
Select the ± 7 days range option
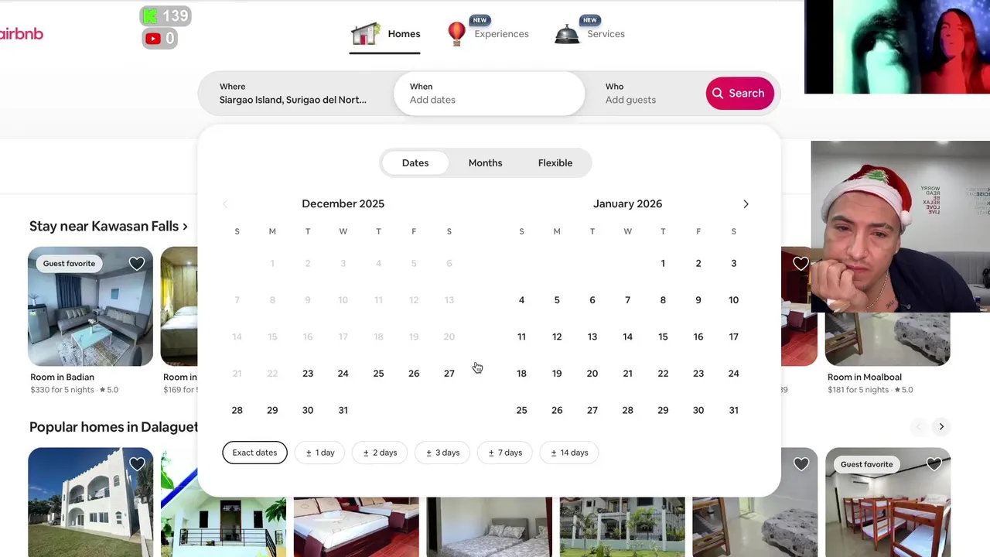point(505,453)
